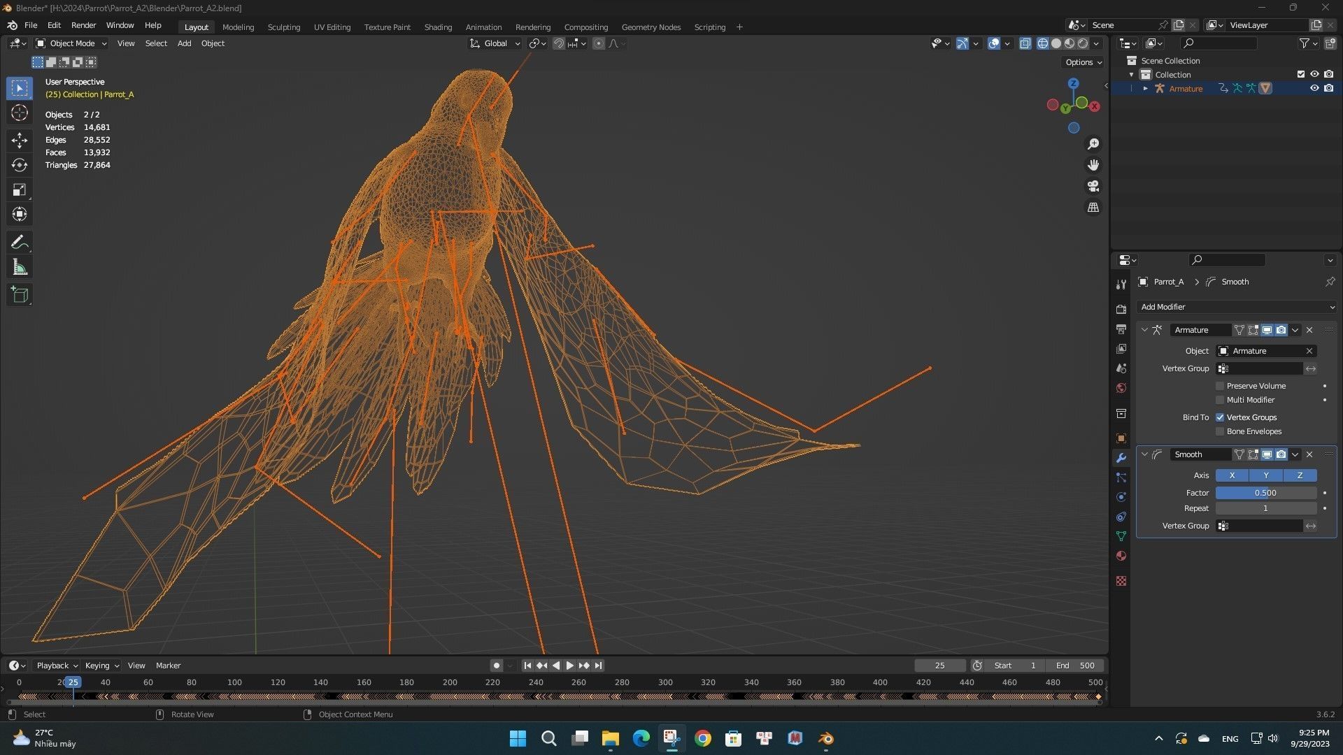
Task: Open the Texture properties tab
Action: click(x=1121, y=581)
